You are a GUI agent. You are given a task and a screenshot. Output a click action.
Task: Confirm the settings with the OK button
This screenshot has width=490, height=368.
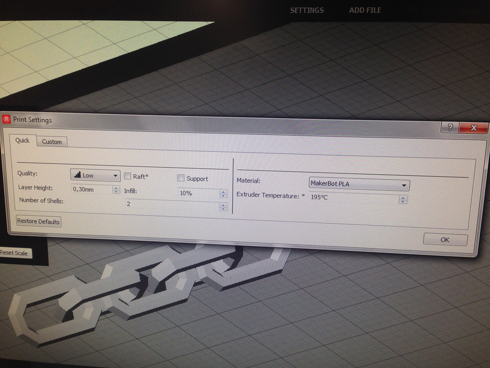pos(445,240)
